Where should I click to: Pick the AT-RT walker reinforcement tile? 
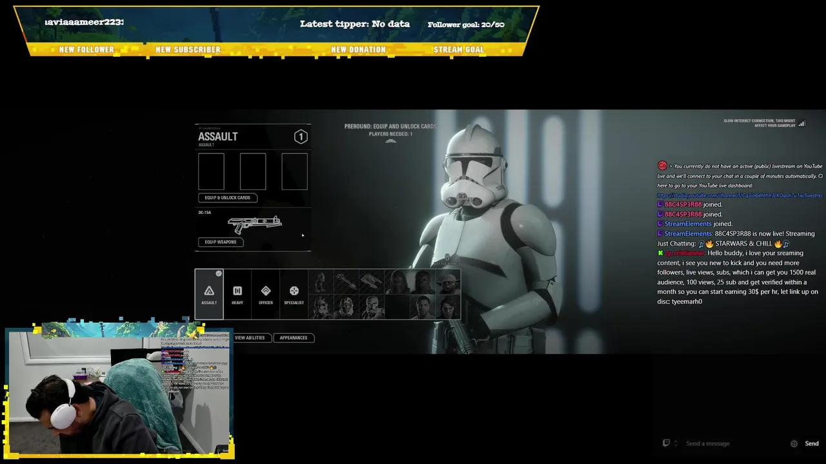pos(321,282)
